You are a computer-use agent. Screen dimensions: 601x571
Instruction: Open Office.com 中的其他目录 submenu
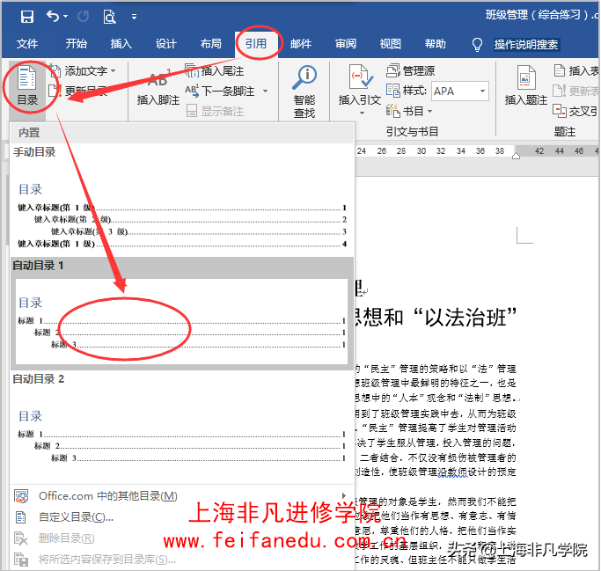(181, 496)
